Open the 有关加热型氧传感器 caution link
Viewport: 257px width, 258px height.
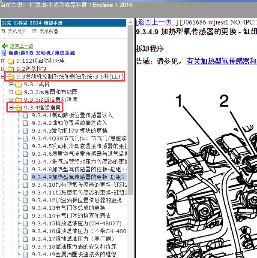click(222, 61)
